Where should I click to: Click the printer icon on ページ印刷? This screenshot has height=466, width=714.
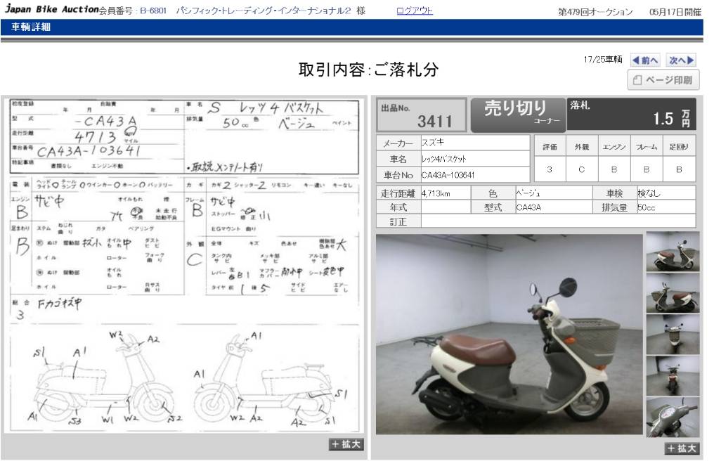(637, 80)
